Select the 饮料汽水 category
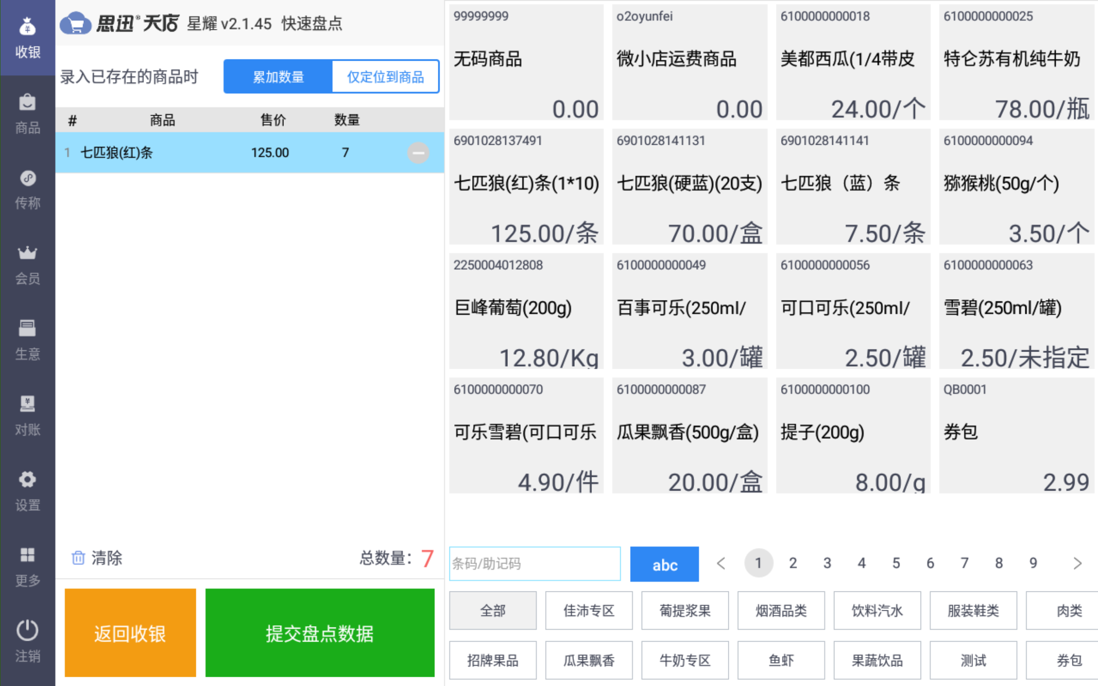The width and height of the screenshot is (1098, 686). 878,611
